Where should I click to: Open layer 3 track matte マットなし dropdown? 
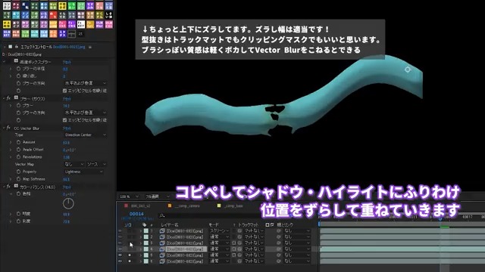(254, 243)
